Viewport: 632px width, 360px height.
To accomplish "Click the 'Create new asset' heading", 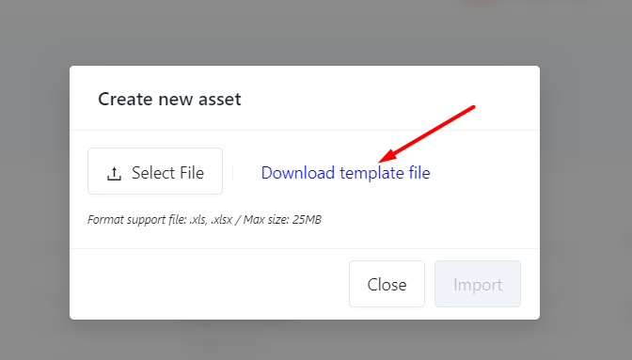I will click(x=169, y=99).
